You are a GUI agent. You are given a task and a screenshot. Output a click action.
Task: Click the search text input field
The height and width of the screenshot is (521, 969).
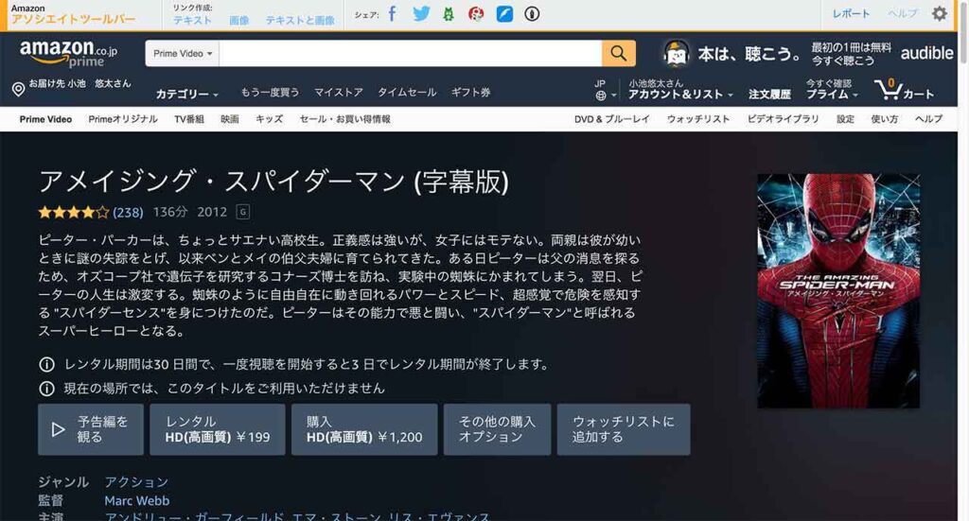(410, 54)
